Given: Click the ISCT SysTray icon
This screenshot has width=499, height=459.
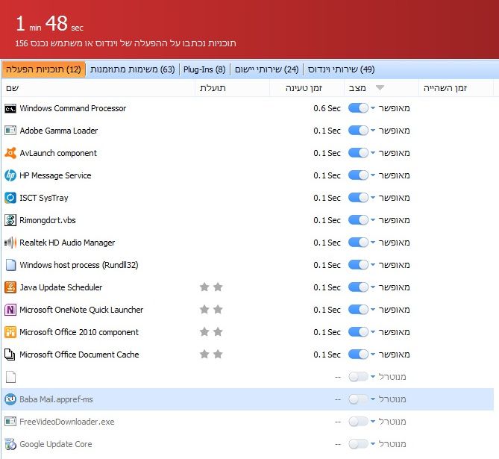Looking at the screenshot, I should (10, 198).
